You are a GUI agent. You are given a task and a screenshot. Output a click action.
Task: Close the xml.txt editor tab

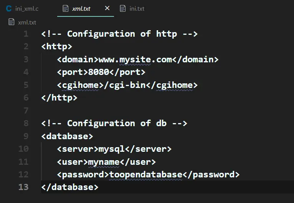107,8
